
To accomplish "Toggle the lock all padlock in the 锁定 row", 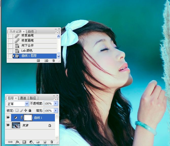I will tap(30, 111).
